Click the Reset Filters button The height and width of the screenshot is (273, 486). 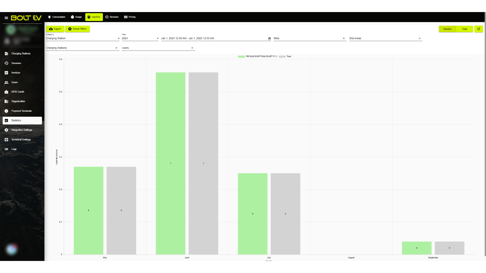pyautogui.click(x=77, y=29)
